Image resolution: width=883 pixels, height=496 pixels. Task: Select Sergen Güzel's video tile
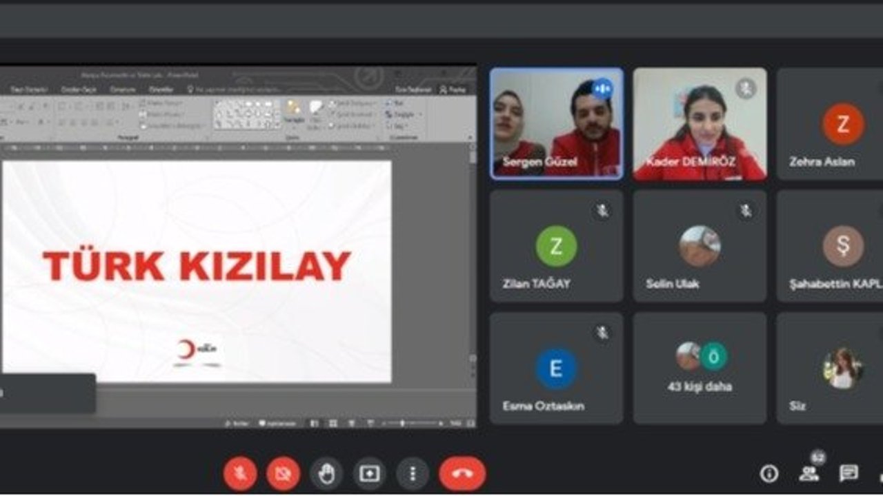[x=557, y=124]
